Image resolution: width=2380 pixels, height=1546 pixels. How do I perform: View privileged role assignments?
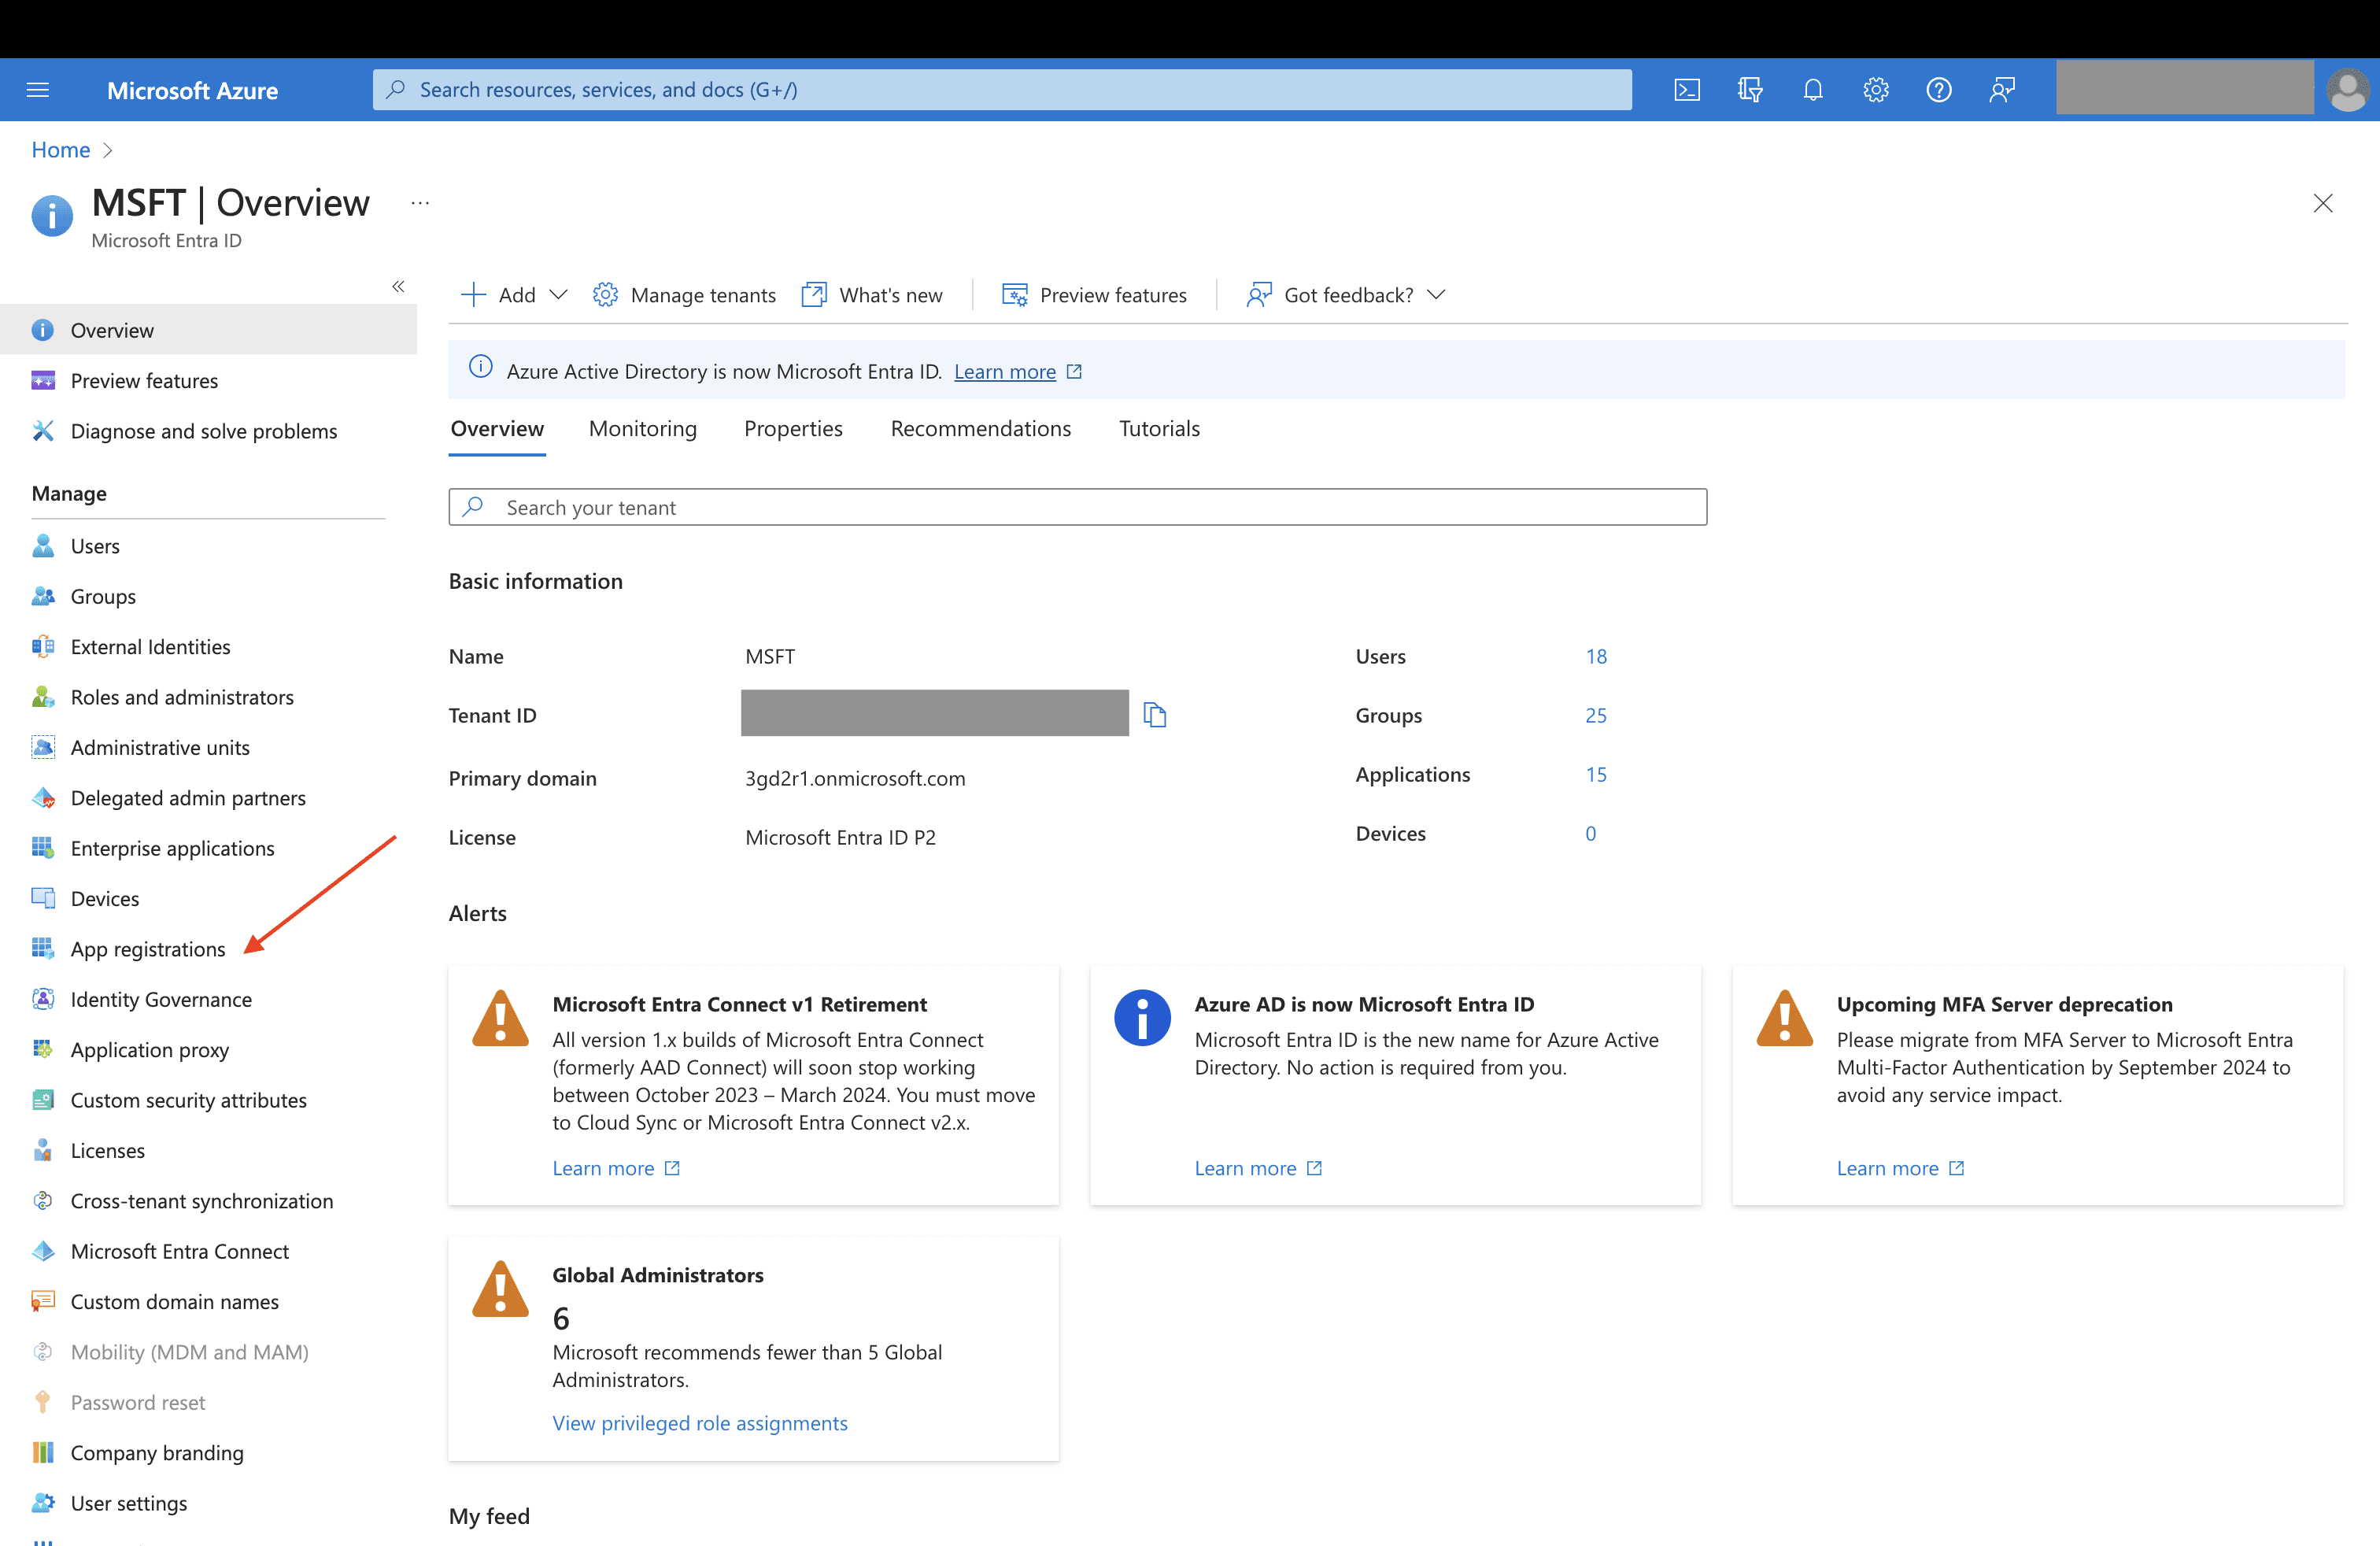tap(700, 1423)
